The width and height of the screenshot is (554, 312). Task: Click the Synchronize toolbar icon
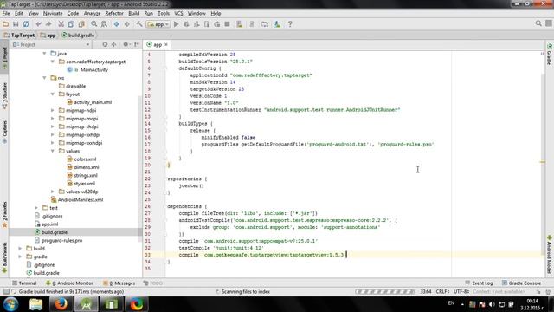pyautogui.click(x=26, y=24)
